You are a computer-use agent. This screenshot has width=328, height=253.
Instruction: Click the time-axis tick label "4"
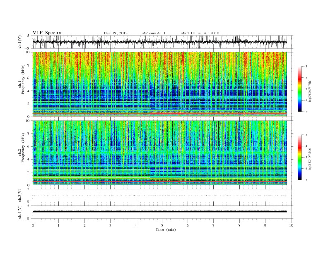tap(136, 225)
